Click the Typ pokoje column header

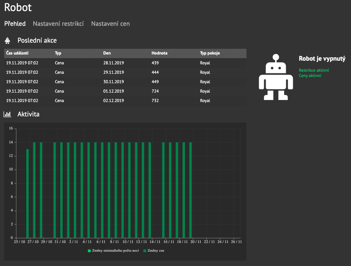[x=210, y=53]
